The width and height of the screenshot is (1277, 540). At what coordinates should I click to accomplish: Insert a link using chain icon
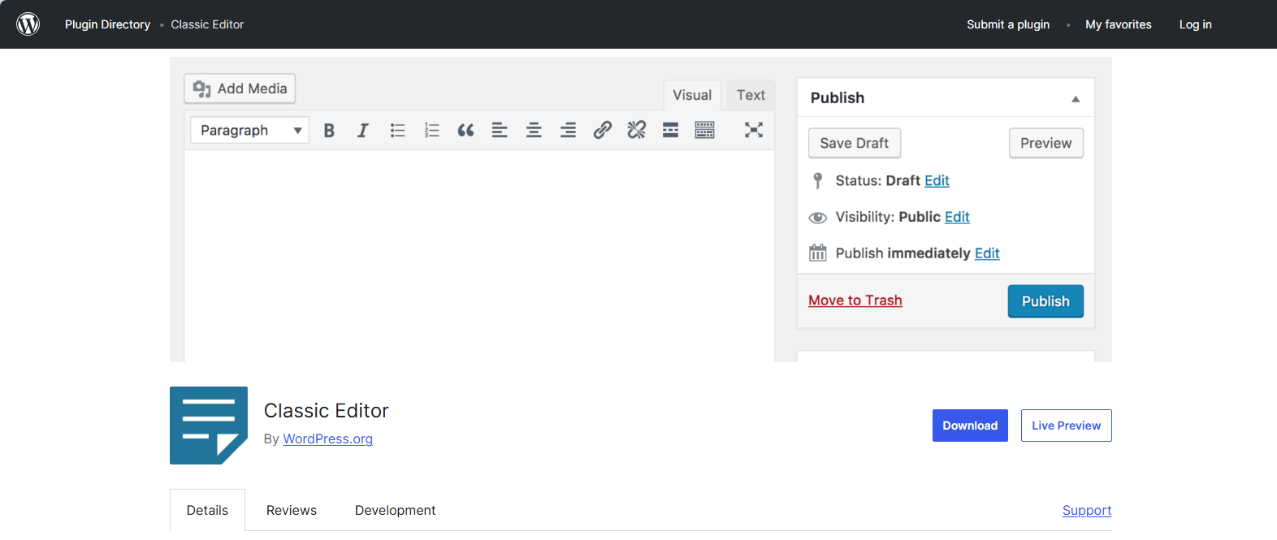tap(602, 130)
